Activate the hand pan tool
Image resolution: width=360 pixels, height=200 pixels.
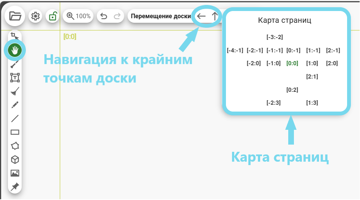[15, 50]
